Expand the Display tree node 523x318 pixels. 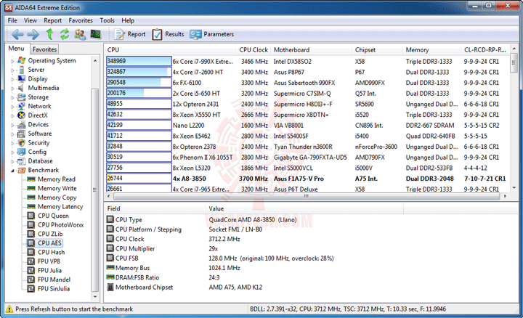pyautogui.click(x=12, y=79)
